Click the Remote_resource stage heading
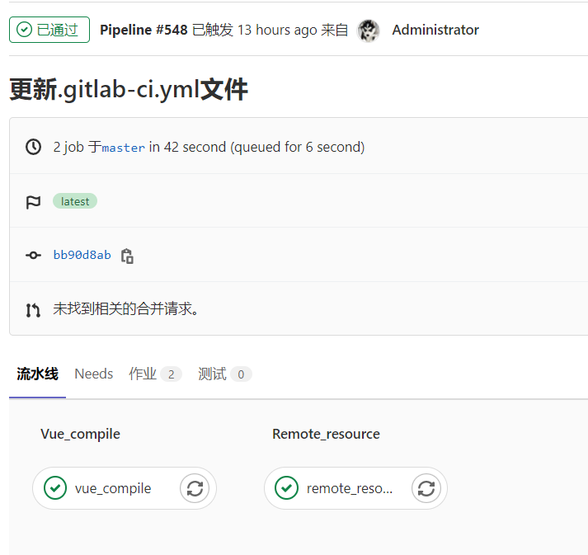The width and height of the screenshot is (588, 555). click(326, 434)
